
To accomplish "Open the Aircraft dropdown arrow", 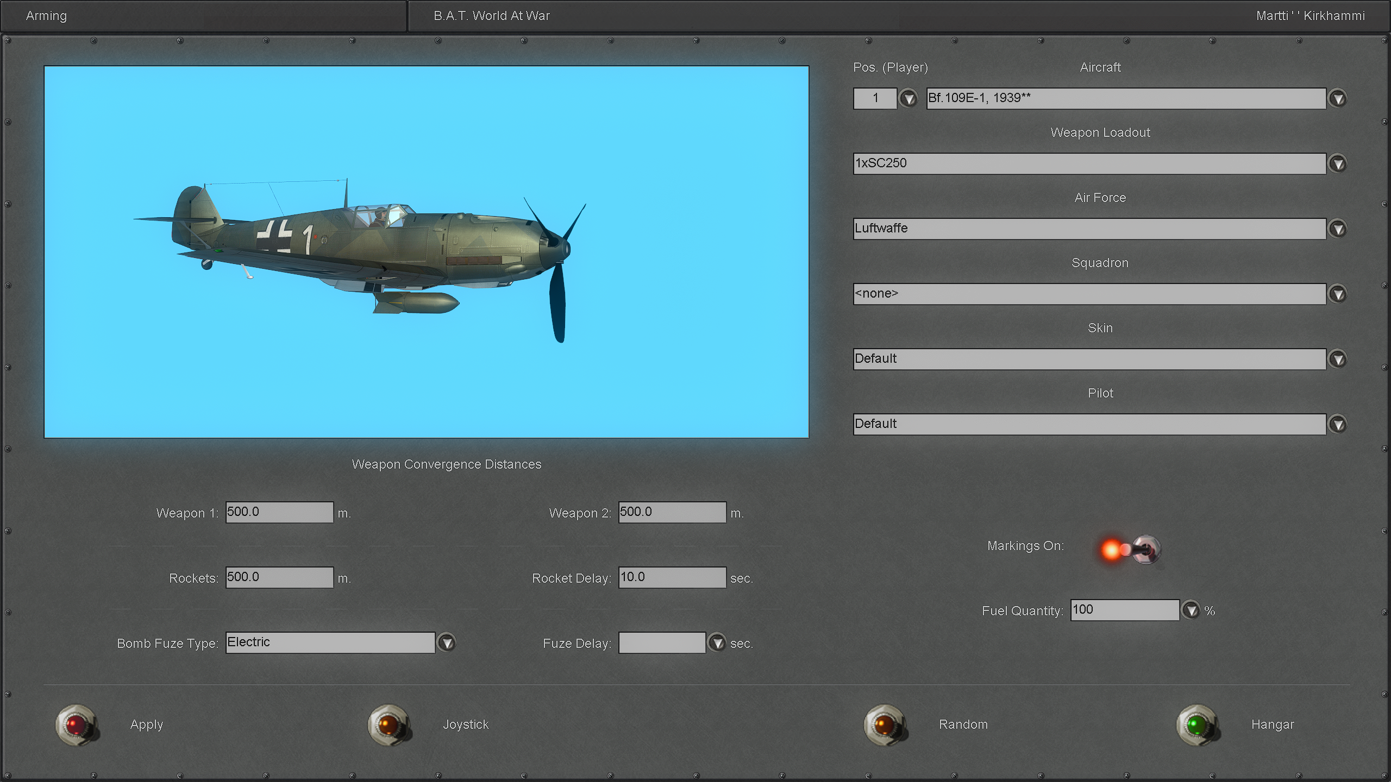I will point(1338,99).
